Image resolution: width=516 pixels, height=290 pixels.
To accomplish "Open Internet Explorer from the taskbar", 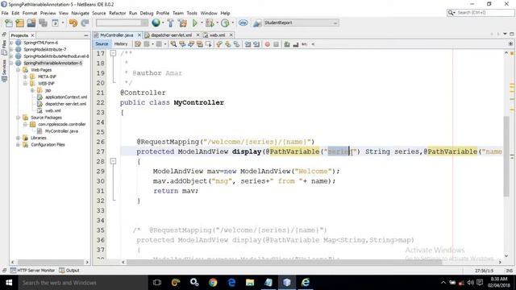I will [x=306, y=283].
